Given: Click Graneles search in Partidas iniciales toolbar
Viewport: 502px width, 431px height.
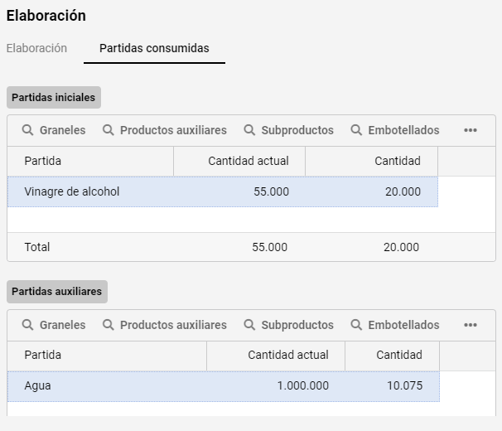Looking at the screenshot, I should [54, 130].
